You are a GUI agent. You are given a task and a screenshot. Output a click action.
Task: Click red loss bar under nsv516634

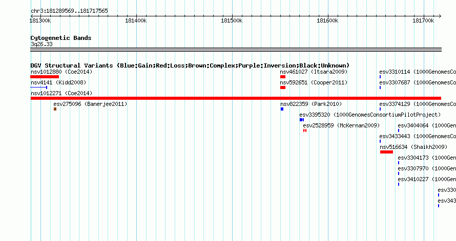pyautogui.click(x=386, y=152)
